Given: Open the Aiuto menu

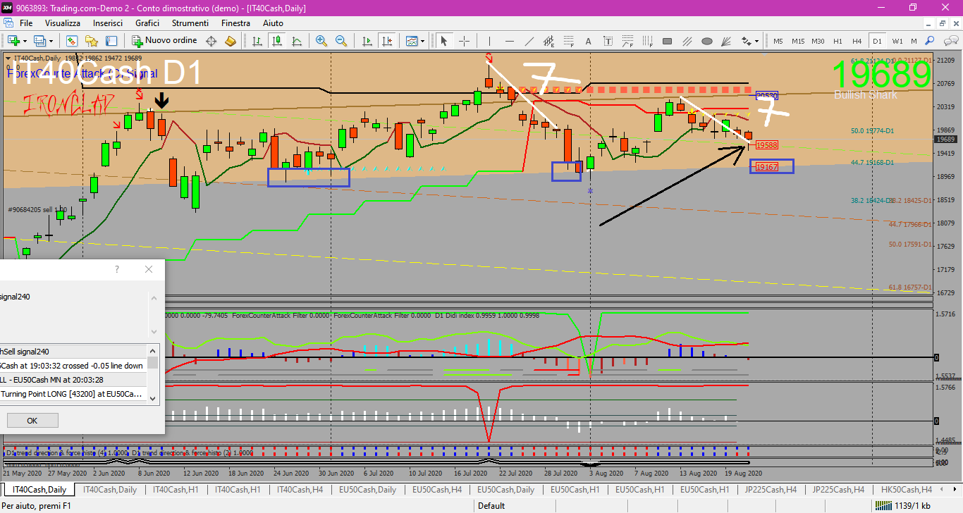Looking at the screenshot, I should tap(273, 23).
